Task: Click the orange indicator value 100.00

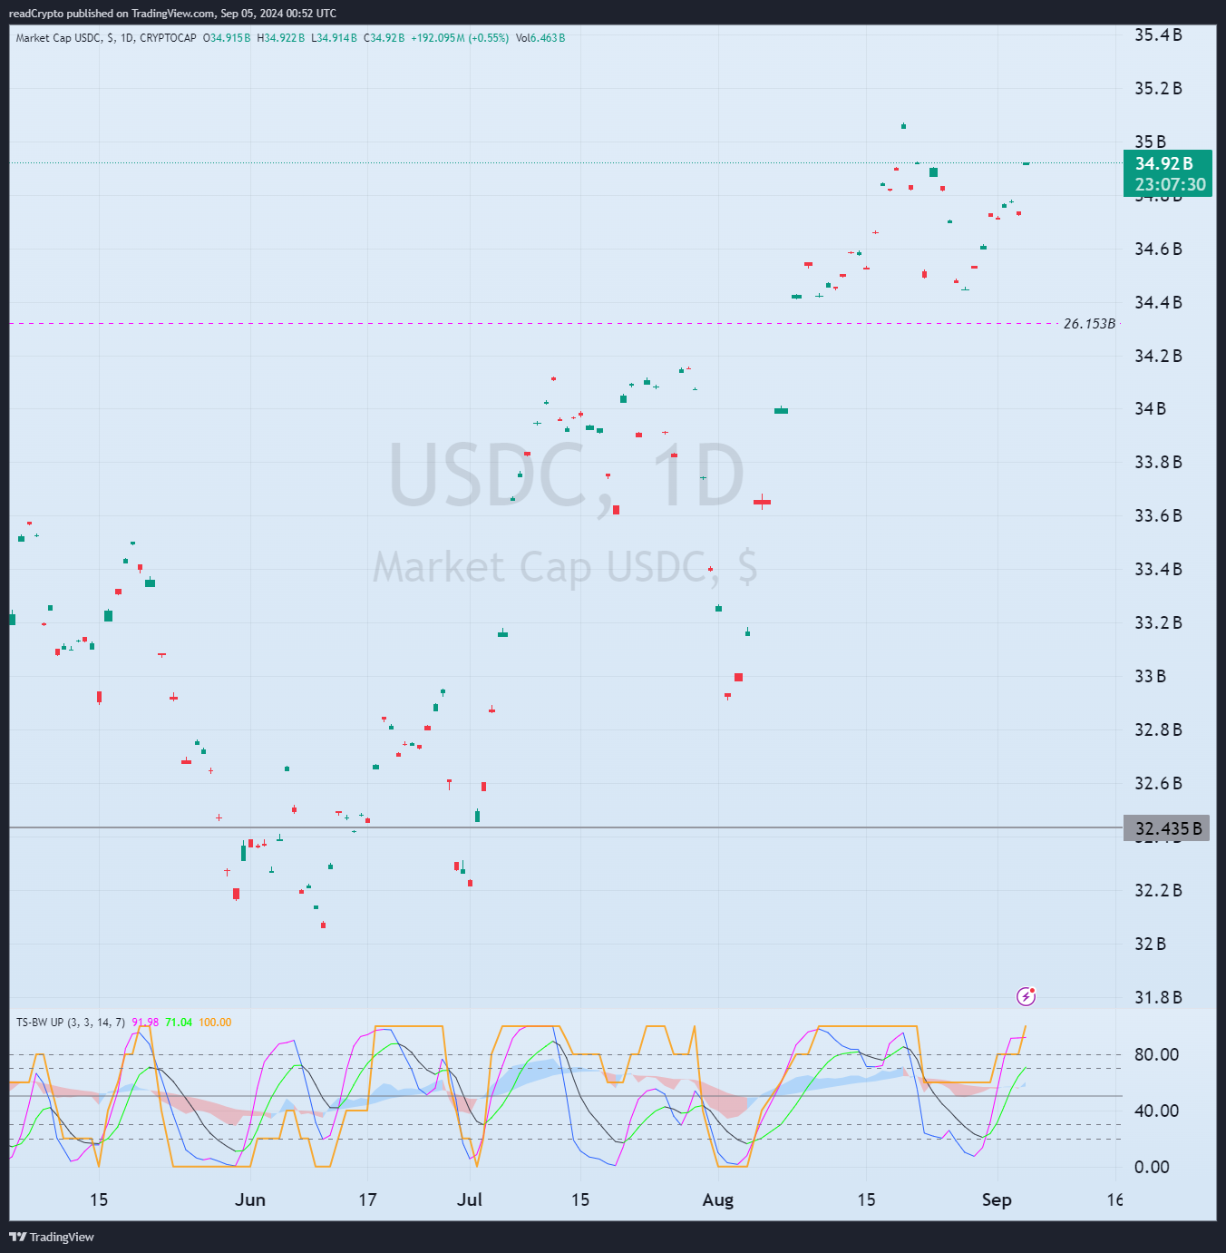Action: (215, 1023)
